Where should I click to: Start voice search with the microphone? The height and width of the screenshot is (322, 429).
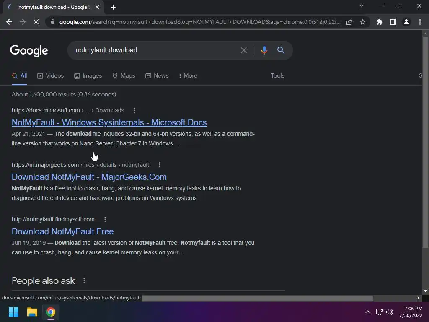pos(264,50)
